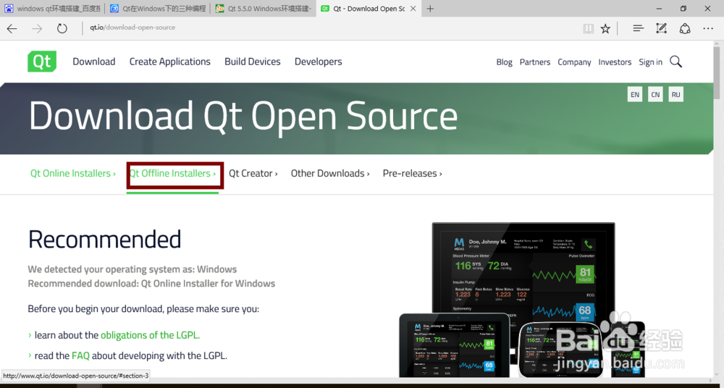Click the page vertical scrollbar thumb
The image size is (724, 388).
pos(717,72)
